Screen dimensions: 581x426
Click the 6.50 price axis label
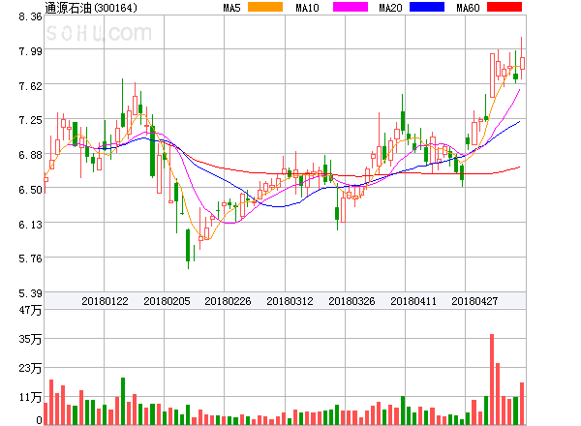pos(30,190)
